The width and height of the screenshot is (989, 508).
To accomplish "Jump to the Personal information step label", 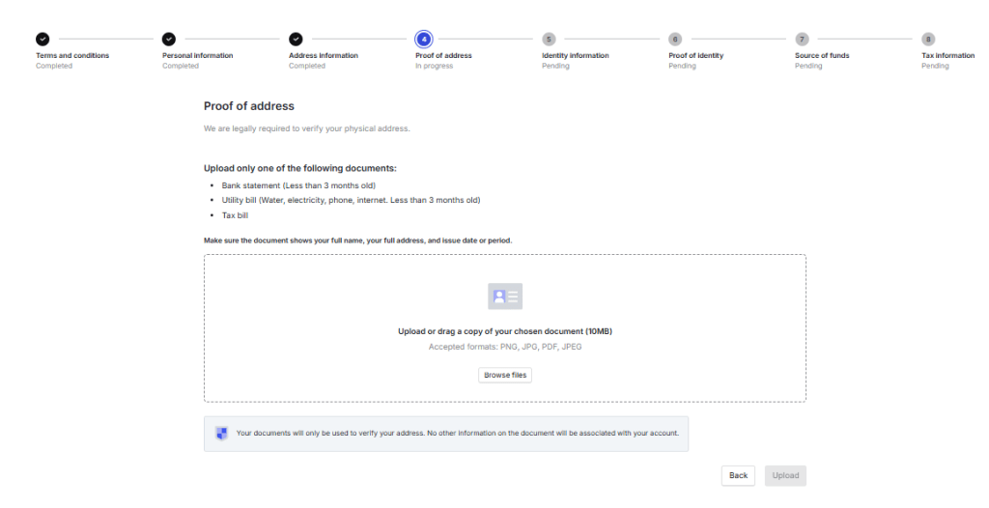I will 197,56.
